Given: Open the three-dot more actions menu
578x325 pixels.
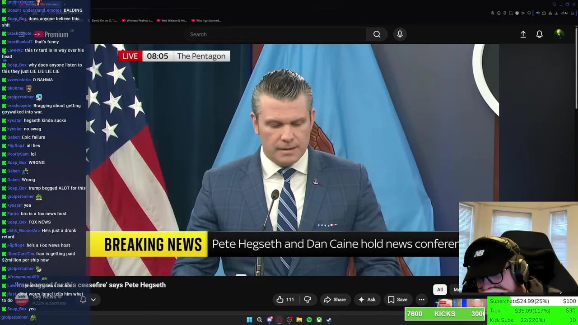Looking at the screenshot, I should pyautogui.click(x=421, y=300).
